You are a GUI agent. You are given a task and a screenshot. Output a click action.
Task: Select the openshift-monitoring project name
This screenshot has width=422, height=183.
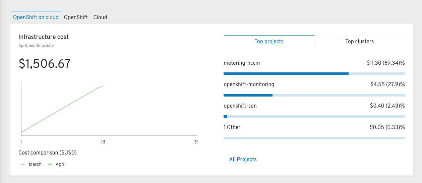tap(249, 84)
